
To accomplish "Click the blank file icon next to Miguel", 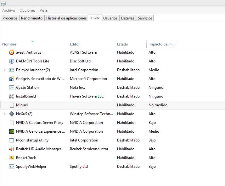I will (11, 105).
